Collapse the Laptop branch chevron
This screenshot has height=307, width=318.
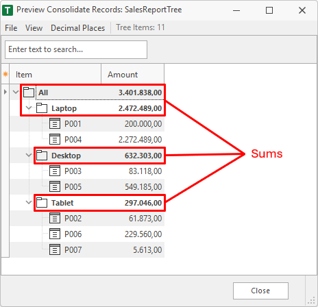point(29,108)
